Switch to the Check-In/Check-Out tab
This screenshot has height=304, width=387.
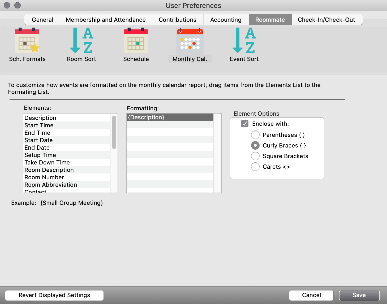click(x=326, y=20)
